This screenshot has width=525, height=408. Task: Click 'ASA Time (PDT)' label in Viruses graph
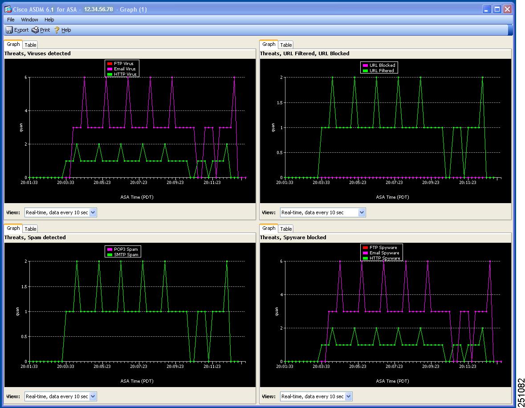coord(137,197)
